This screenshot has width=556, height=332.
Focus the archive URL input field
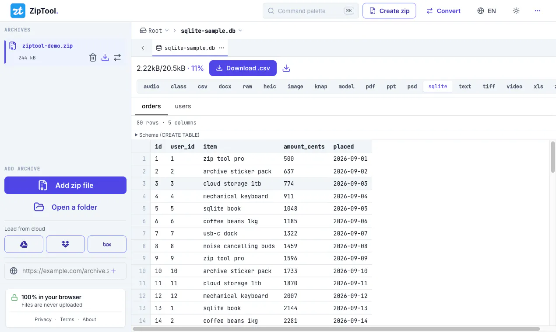coord(65,271)
